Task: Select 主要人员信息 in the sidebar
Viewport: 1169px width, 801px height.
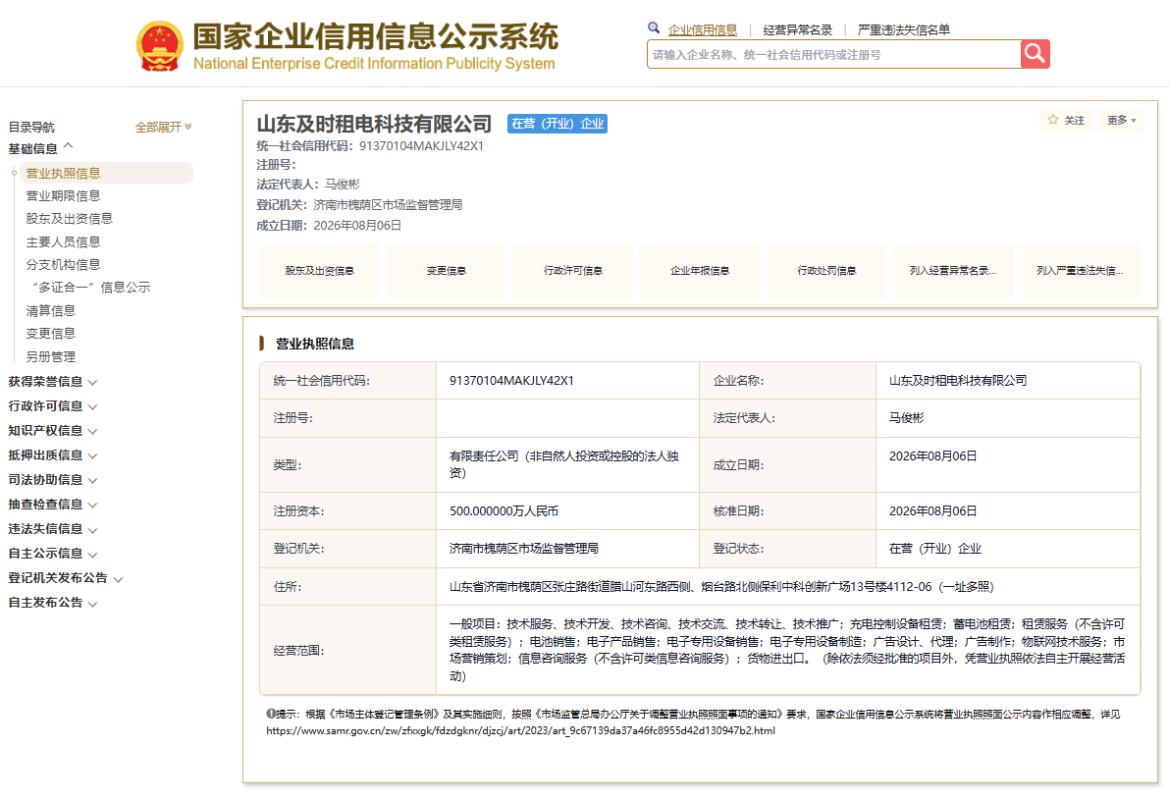Action: point(64,241)
